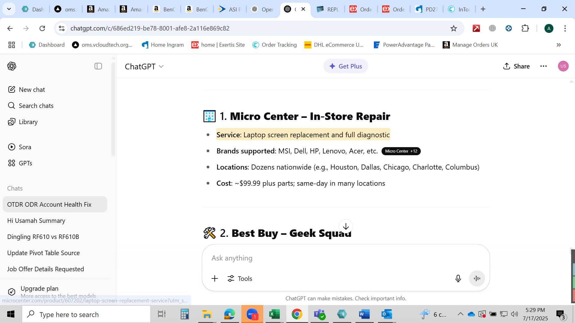Open the Micro Center +12 sources chip

pyautogui.click(x=401, y=151)
